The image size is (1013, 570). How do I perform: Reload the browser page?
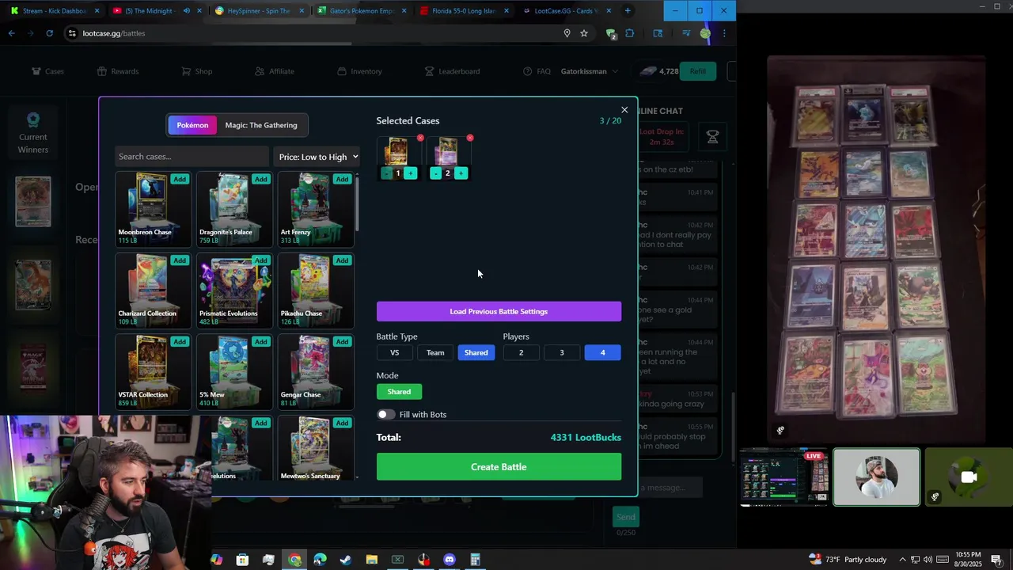(49, 33)
